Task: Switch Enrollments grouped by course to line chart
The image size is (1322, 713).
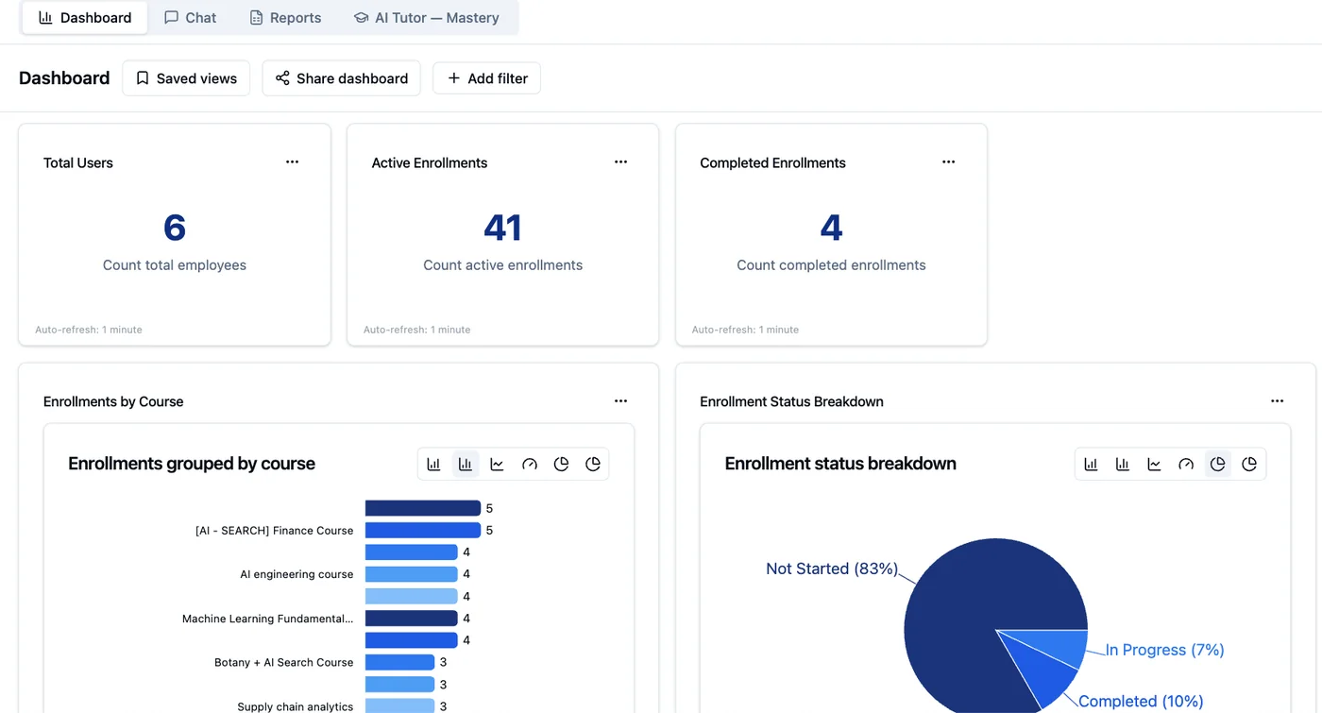Action: (x=497, y=464)
